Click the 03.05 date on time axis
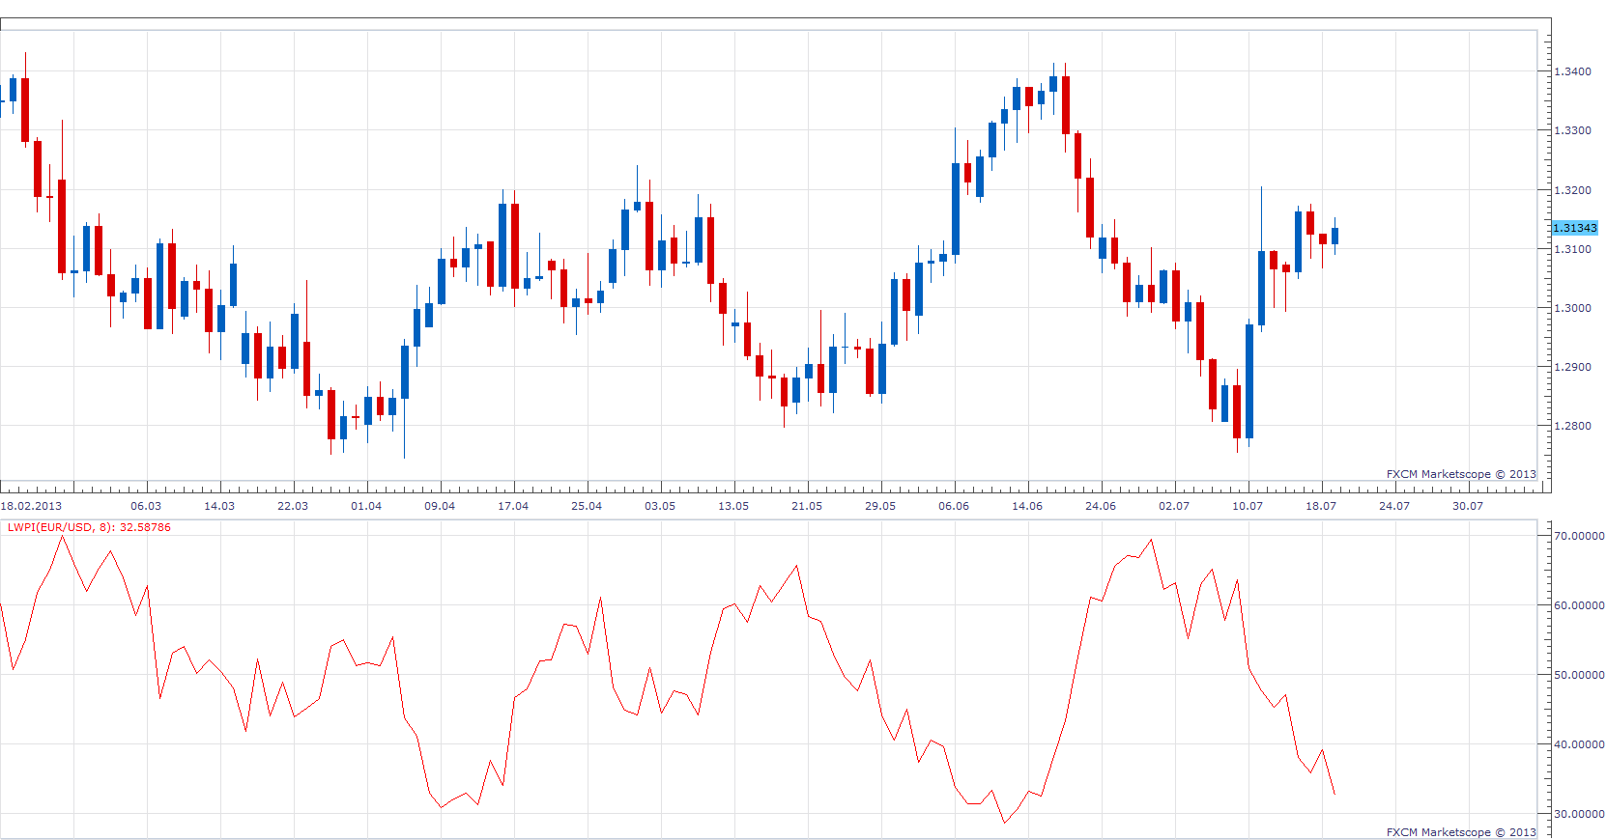 (660, 506)
